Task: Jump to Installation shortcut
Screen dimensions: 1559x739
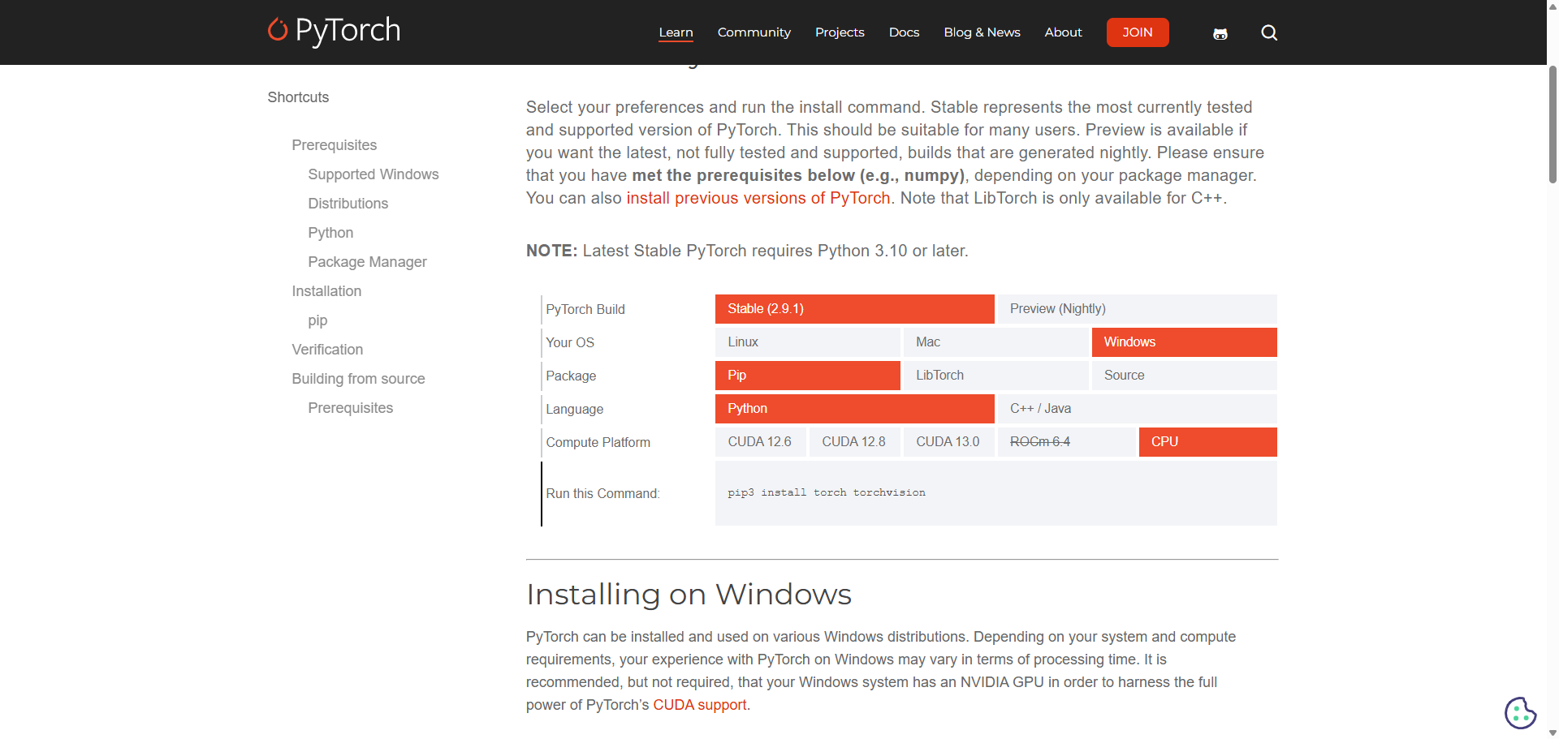Action: click(326, 291)
